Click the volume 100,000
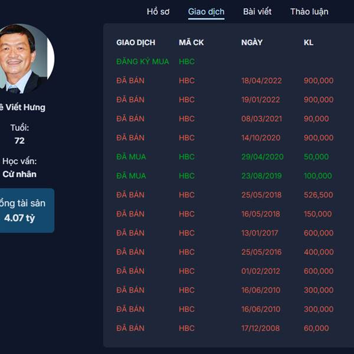This screenshot has height=354, width=354. point(318,176)
